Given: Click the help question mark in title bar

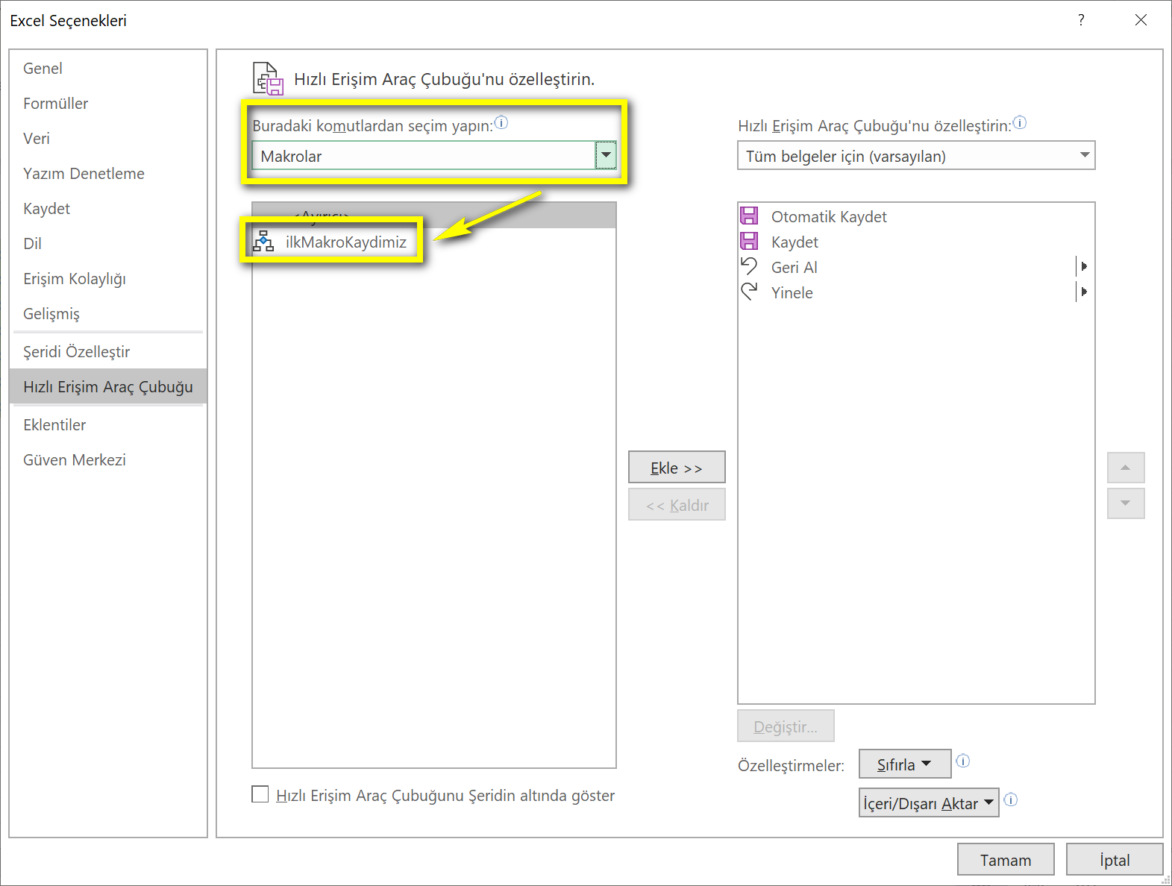Looking at the screenshot, I should pos(1081,20).
